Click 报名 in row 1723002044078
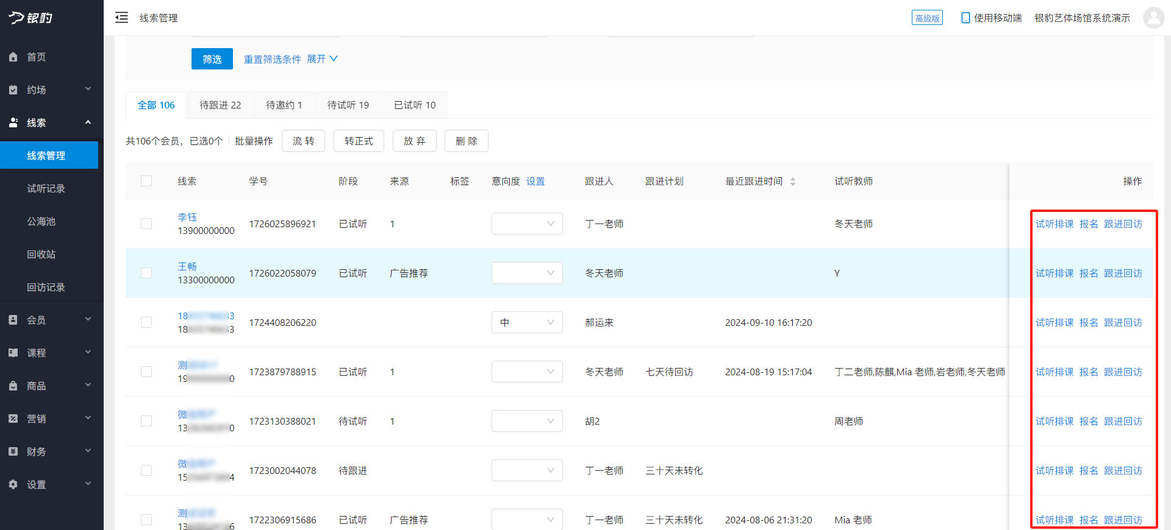The height and width of the screenshot is (530, 1171). pos(1089,470)
